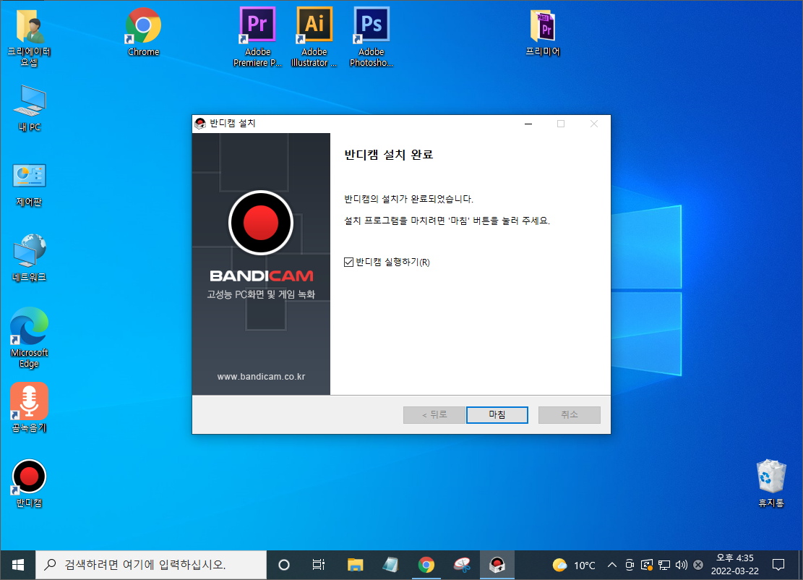Viewport: 803px width, 580px height.
Task: Open Chrome from the taskbar
Action: coord(426,565)
